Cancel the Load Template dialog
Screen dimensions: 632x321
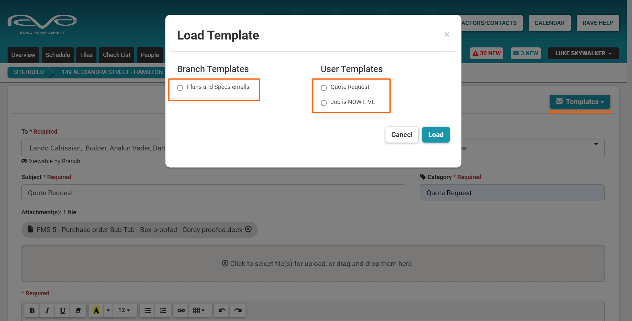point(402,135)
